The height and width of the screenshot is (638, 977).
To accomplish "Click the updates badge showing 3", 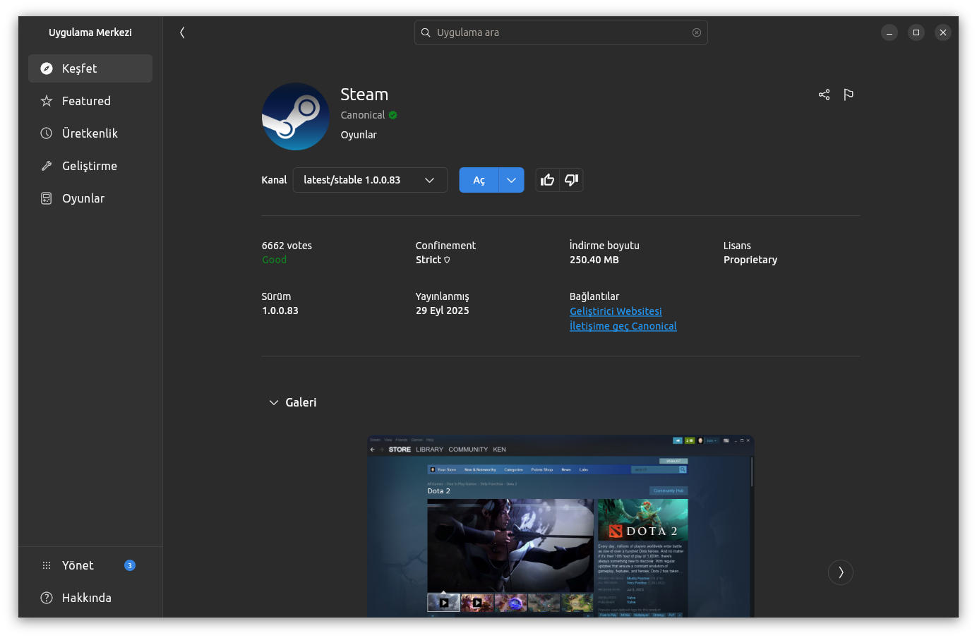I will coord(130,565).
